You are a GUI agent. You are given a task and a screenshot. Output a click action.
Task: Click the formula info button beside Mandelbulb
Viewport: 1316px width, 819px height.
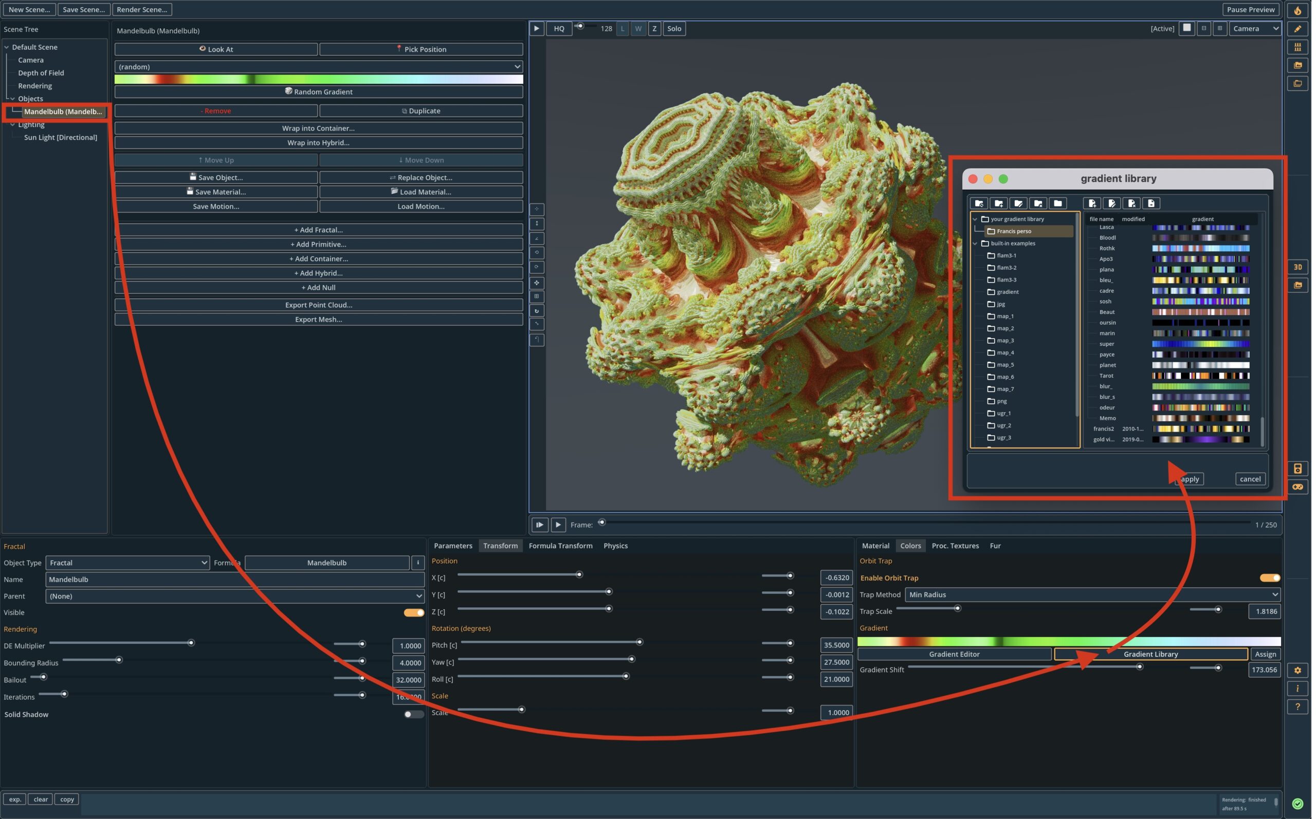(x=419, y=564)
